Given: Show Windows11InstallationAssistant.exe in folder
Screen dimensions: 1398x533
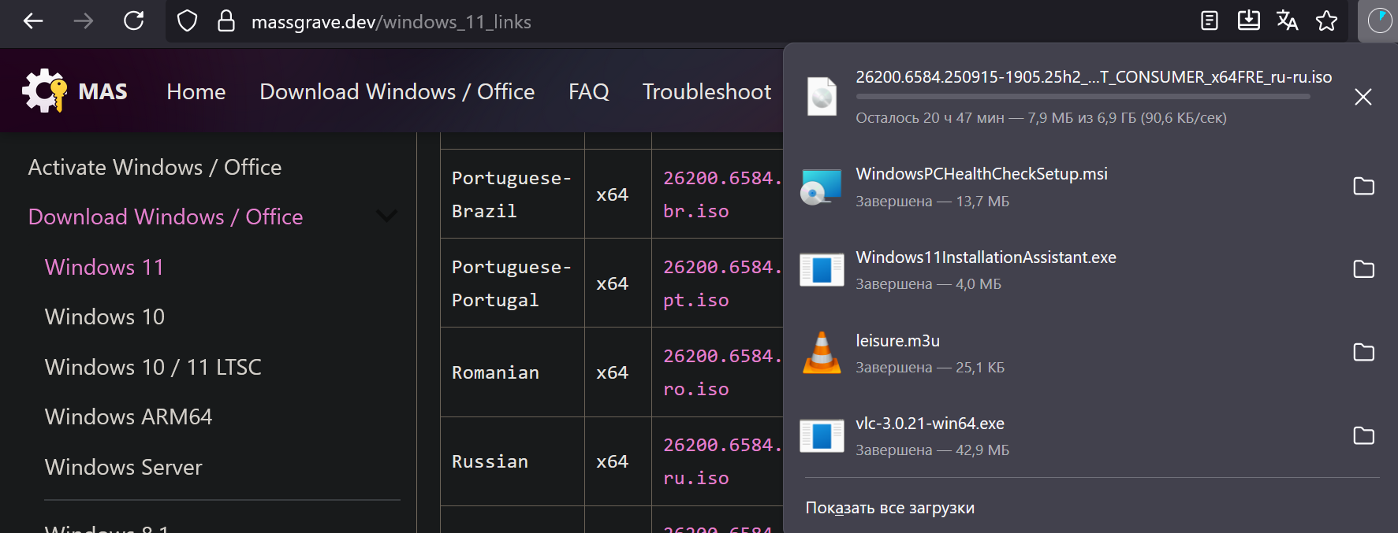Looking at the screenshot, I should [1363, 269].
